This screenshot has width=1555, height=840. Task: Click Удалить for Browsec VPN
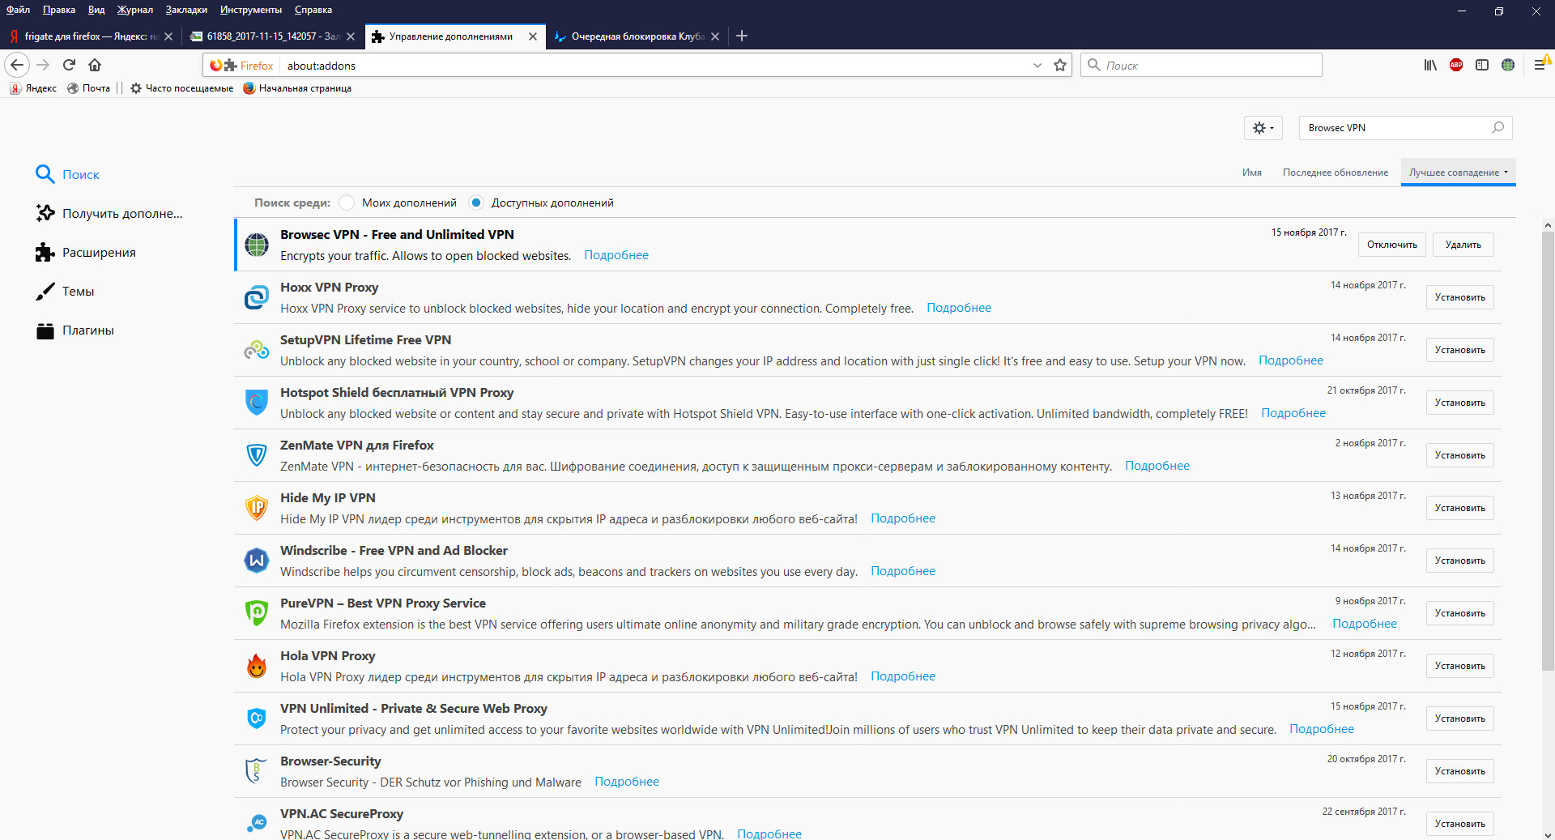tap(1463, 245)
